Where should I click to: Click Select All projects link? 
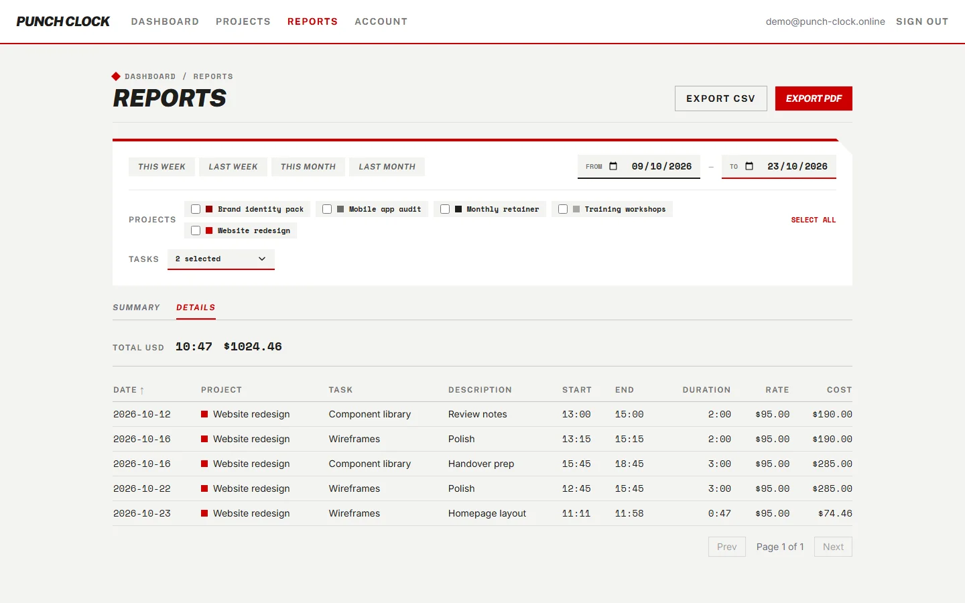click(x=814, y=220)
